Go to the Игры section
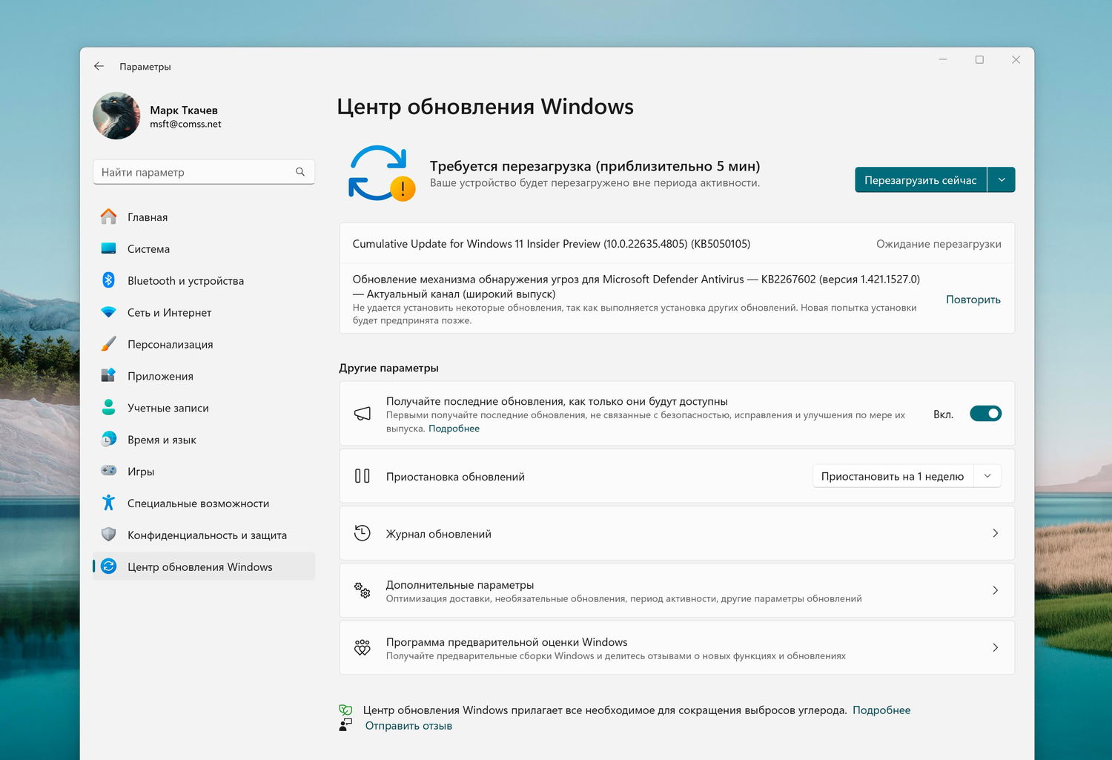 204,472
